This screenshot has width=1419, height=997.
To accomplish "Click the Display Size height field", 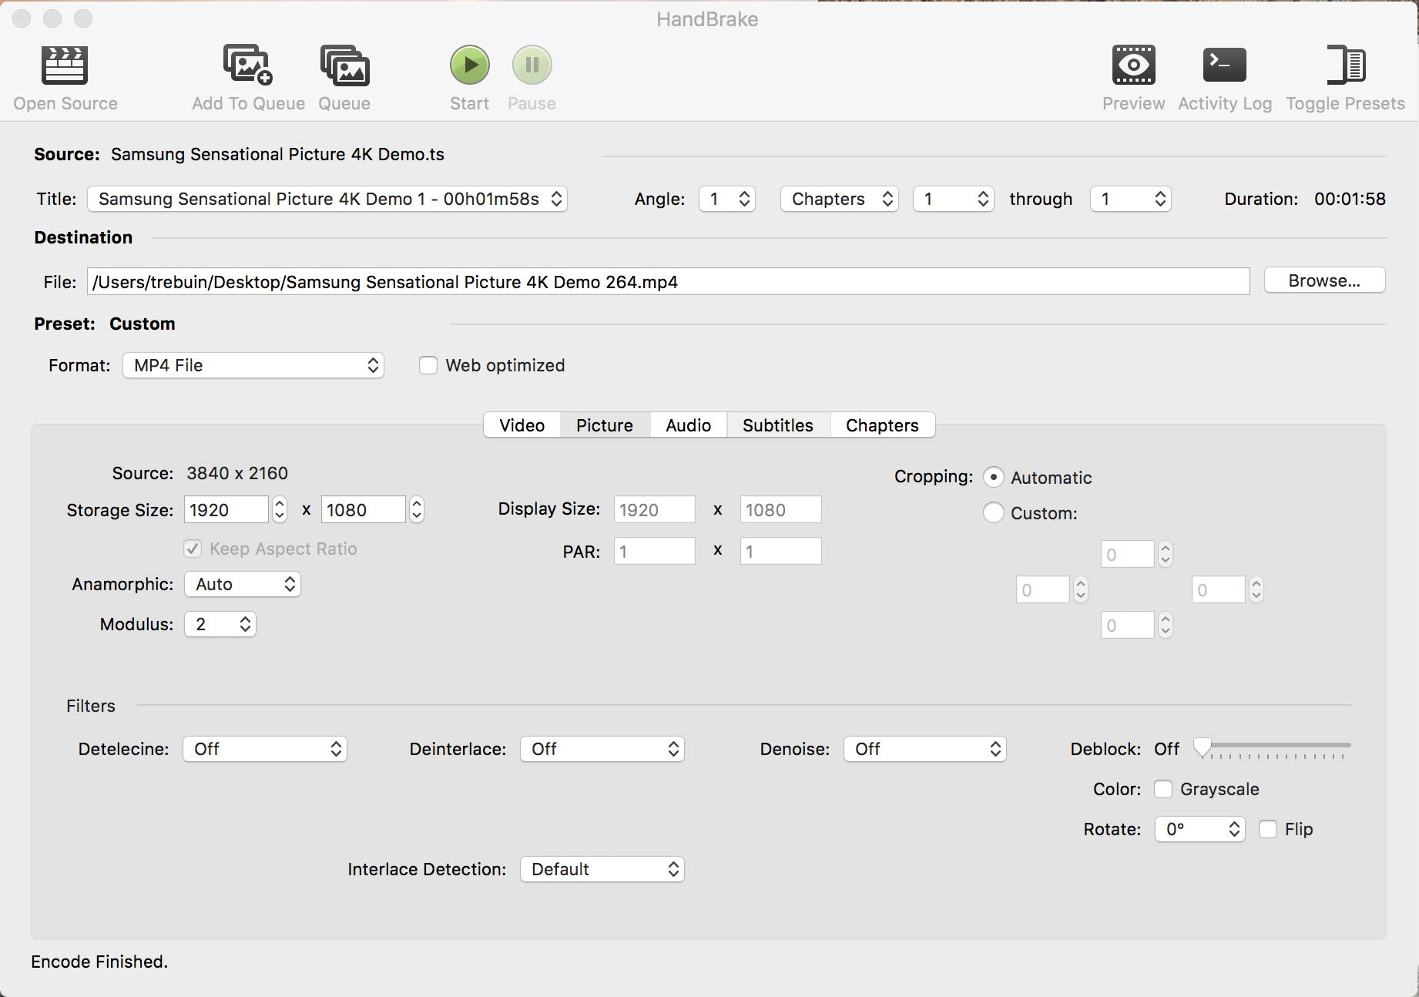I will point(781,510).
